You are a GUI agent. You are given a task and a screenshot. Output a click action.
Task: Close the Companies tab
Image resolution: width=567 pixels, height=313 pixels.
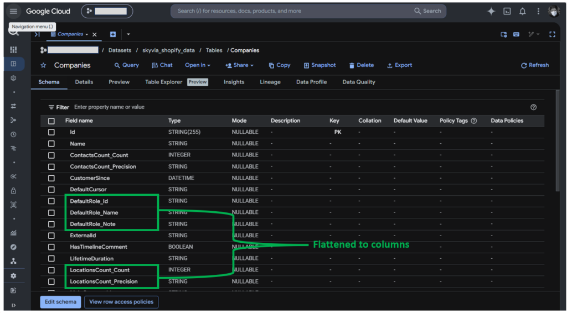94,34
